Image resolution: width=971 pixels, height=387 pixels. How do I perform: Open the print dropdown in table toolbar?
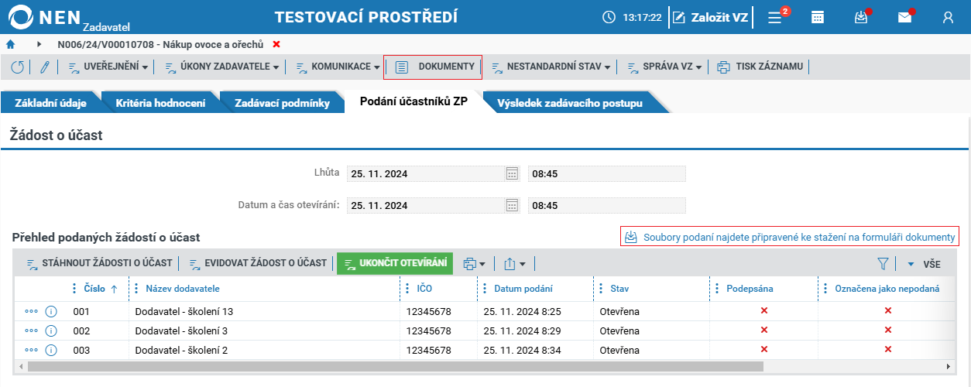474,264
